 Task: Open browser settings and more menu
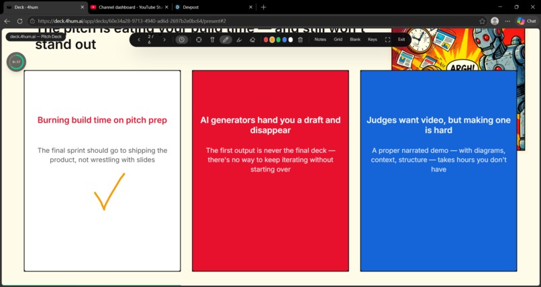(x=507, y=21)
